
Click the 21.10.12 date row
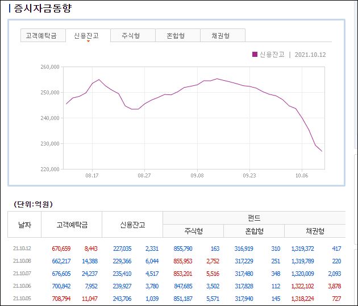[x=22, y=249]
